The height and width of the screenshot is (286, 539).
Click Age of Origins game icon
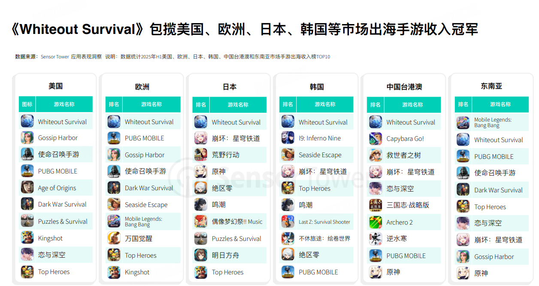(27, 187)
